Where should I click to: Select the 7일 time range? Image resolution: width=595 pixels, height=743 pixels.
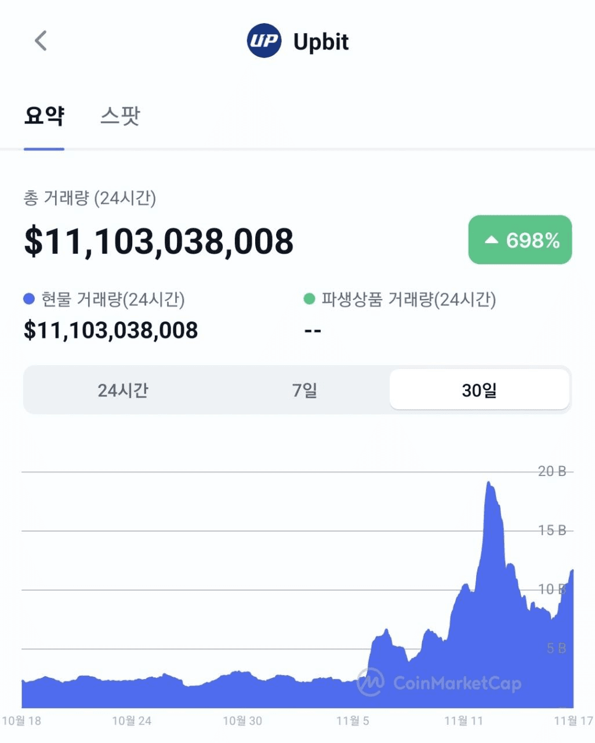304,390
